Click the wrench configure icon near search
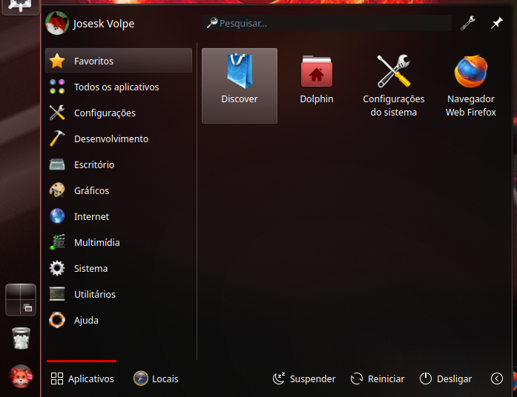The height and width of the screenshot is (397, 517). 468,23
